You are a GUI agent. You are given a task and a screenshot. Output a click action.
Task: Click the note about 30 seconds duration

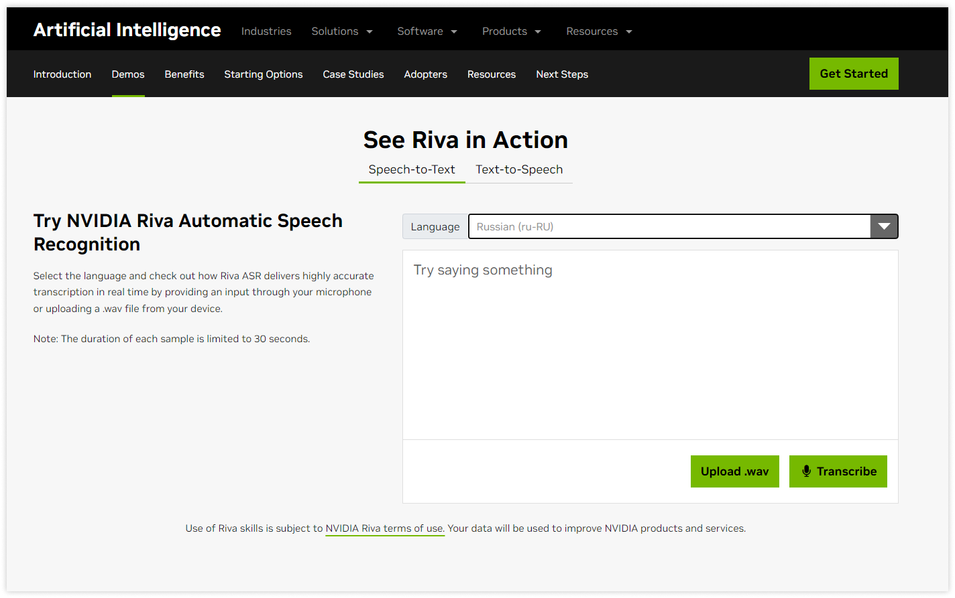(172, 339)
